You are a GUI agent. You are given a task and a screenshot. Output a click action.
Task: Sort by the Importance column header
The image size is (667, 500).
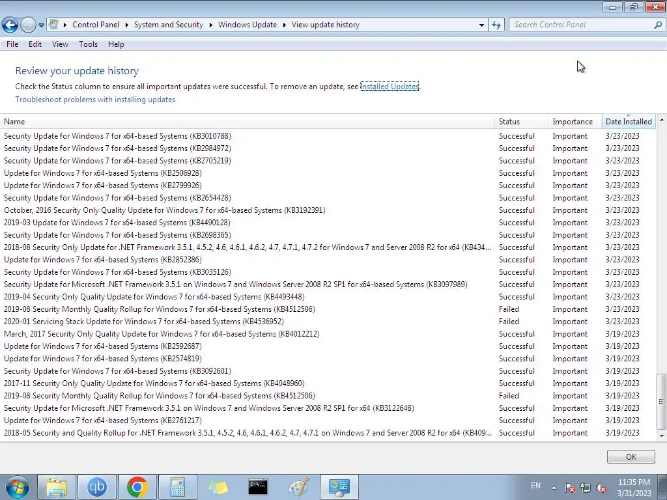[575, 122]
